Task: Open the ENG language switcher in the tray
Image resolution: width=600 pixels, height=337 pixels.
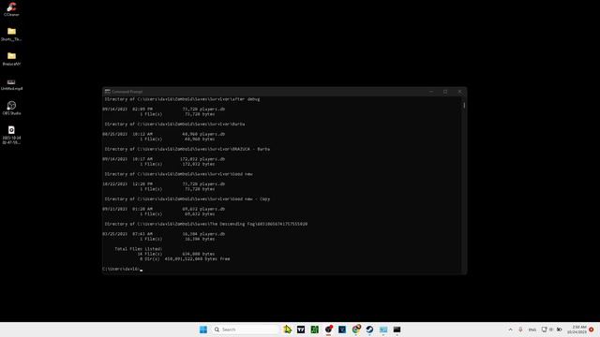Action: (532, 330)
